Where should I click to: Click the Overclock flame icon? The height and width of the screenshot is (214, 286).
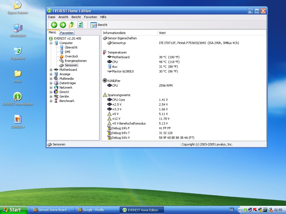(62, 56)
